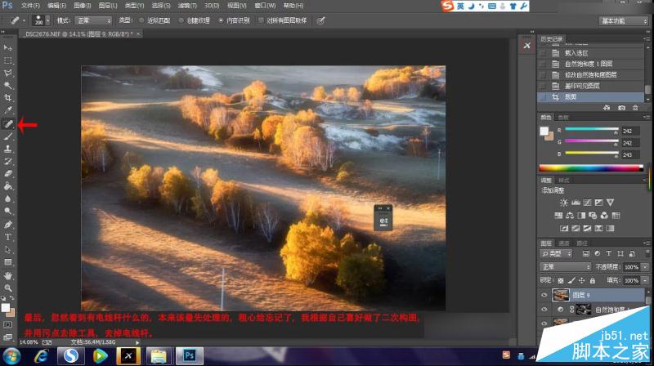Click the Vibrance triangle adjustment icon

[610, 203]
